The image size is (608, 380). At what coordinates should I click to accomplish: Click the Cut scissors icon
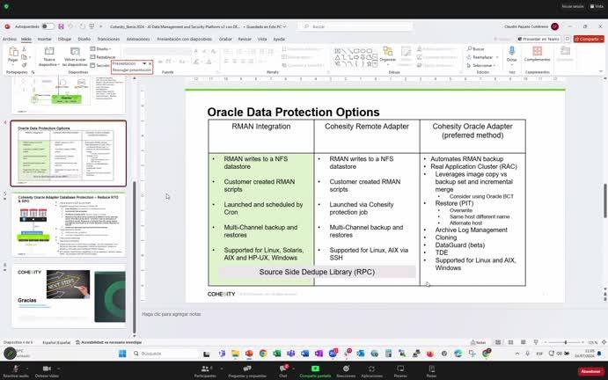click(24, 49)
